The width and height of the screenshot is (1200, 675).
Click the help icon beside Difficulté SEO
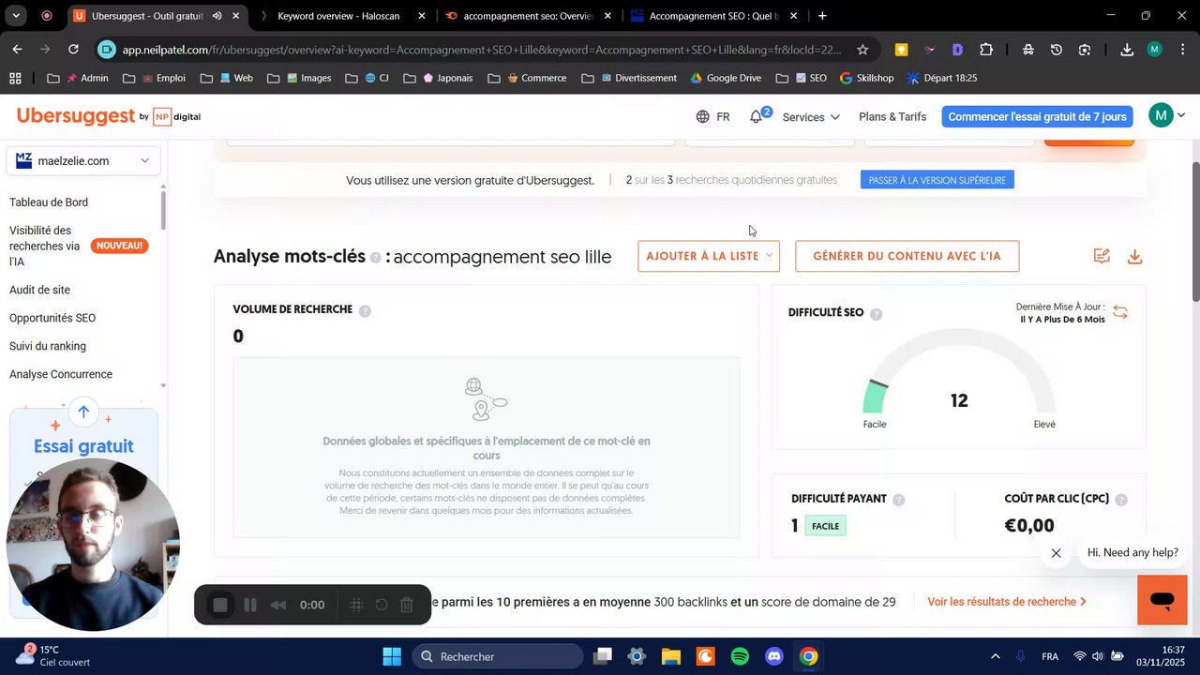[877, 314]
